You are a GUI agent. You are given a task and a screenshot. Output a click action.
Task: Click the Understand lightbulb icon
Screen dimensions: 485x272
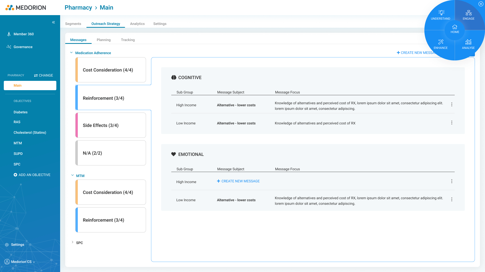click(x=441, y=13)
